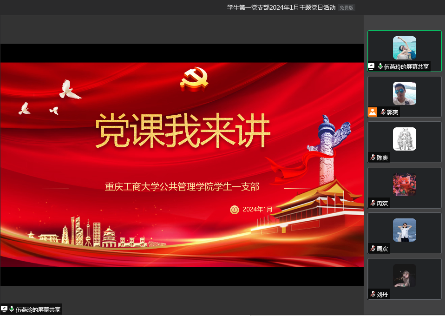The width and height of the screenshot is (445, 316).
Task: Click the clock icon beside 2024年1月 on slide
Action: pos(235,210)
